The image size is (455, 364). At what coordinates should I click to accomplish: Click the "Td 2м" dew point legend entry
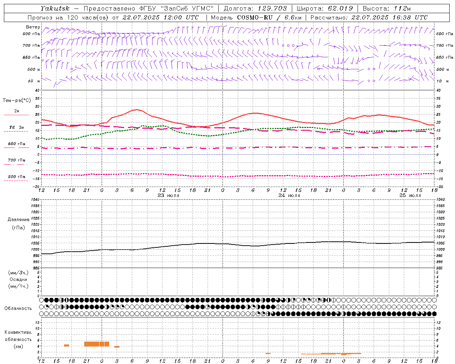click(x=17, y=127)
